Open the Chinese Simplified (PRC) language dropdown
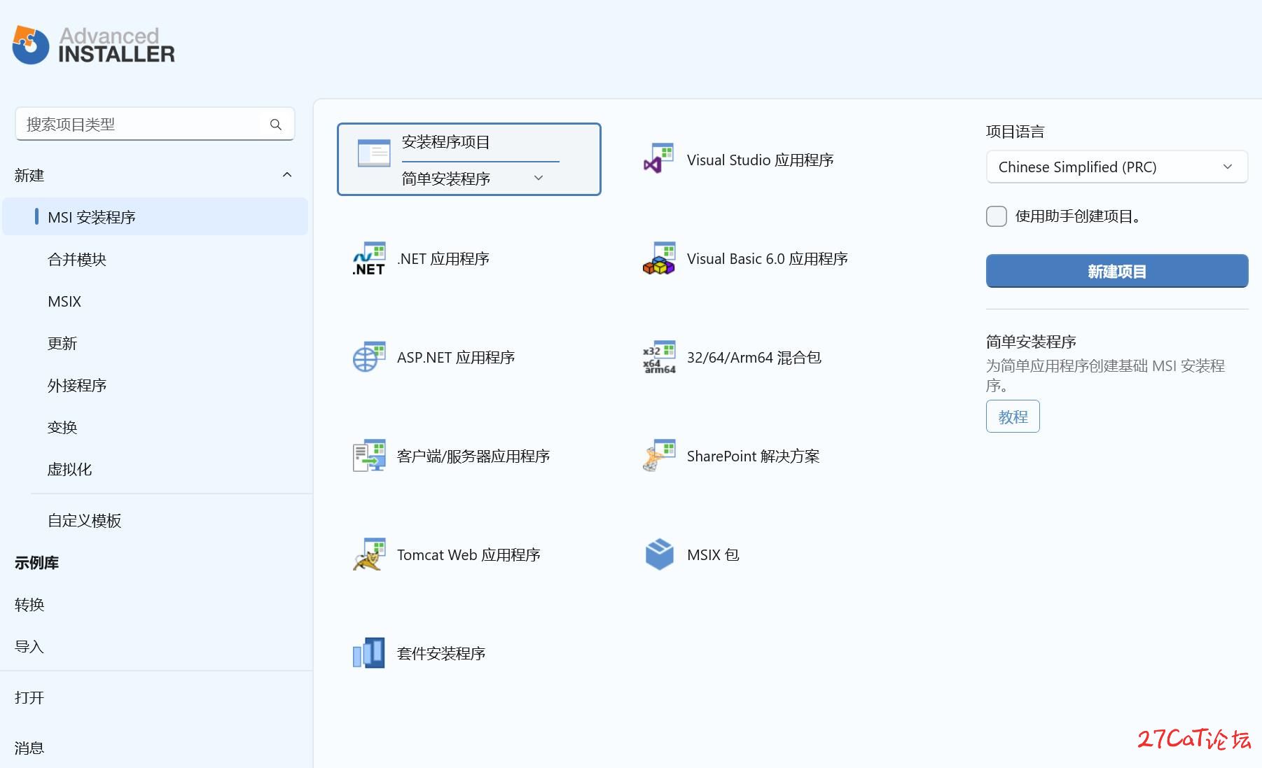This screenshot has height=768, width=1262. [1117, 167]
